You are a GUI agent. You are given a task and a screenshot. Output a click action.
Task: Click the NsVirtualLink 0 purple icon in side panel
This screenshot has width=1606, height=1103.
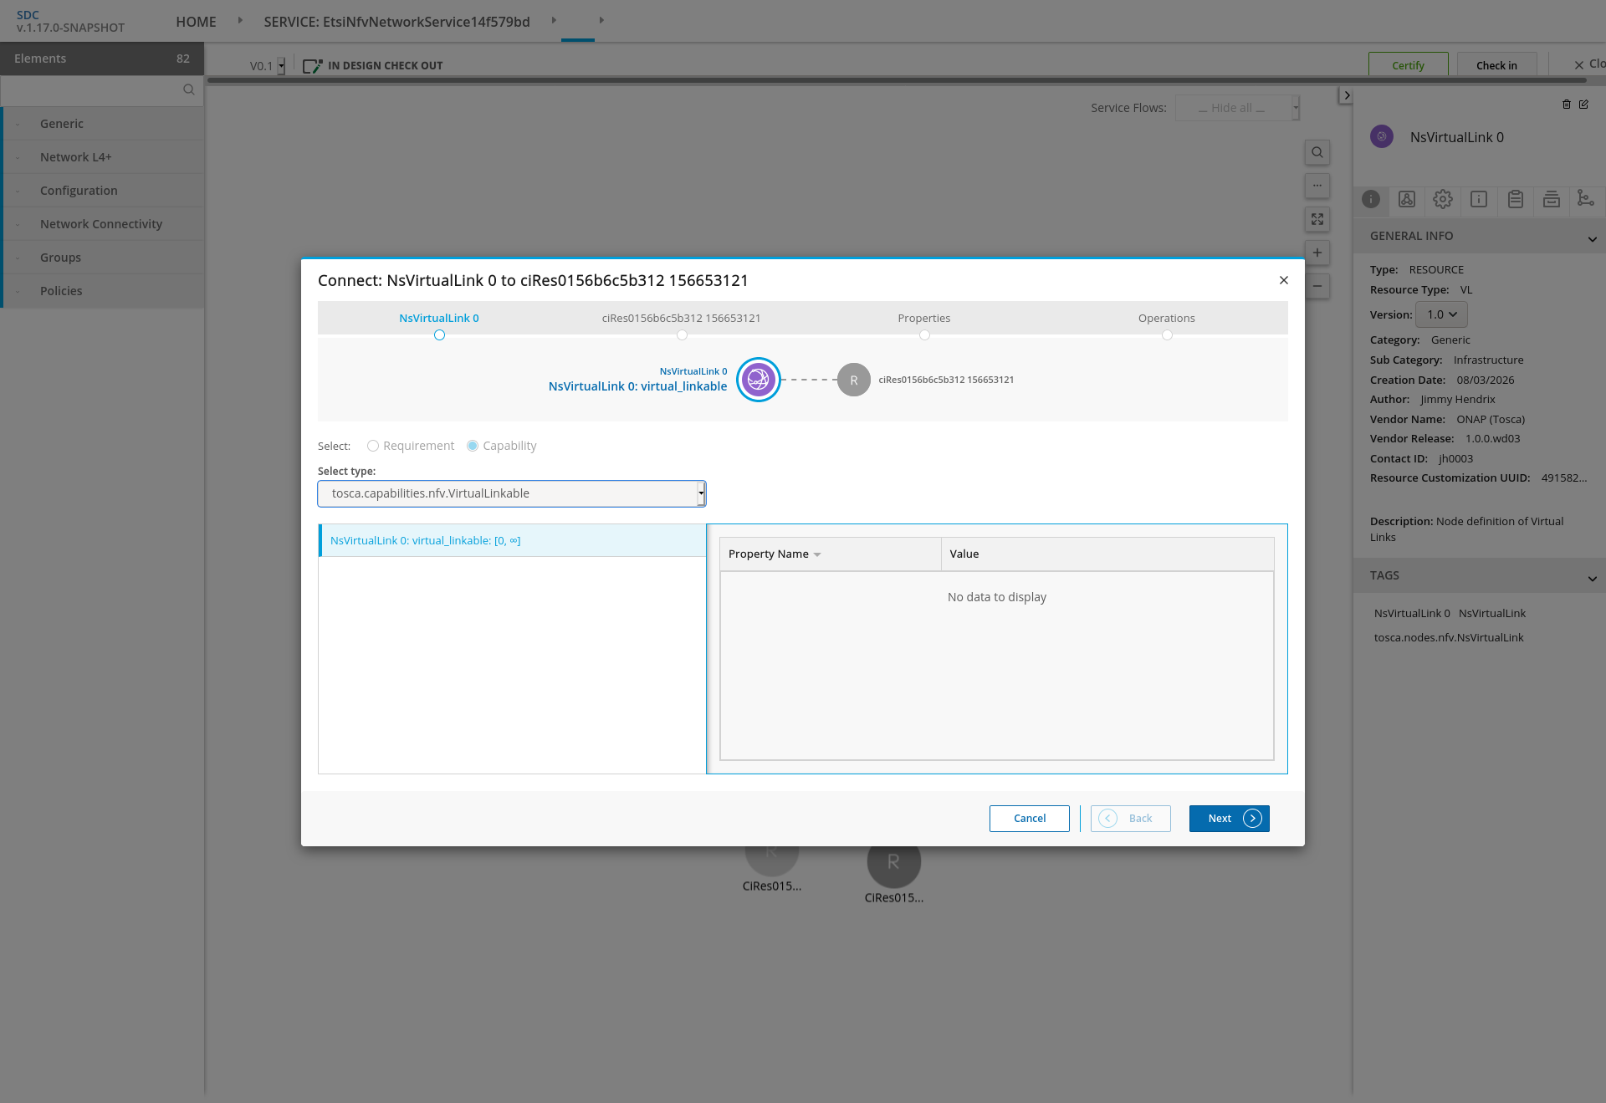[x=1382, y=136]
